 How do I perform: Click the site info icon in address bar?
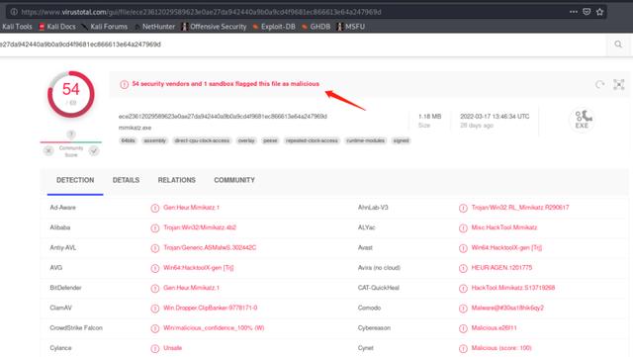[14, 12]
